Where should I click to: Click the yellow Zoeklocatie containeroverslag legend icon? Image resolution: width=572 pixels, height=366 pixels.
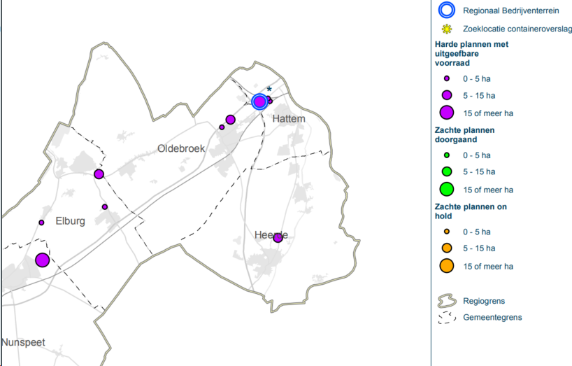tap(446, 29)
